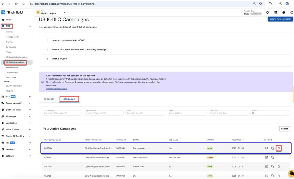Click the Update Reseller Status link

point(57,88)
